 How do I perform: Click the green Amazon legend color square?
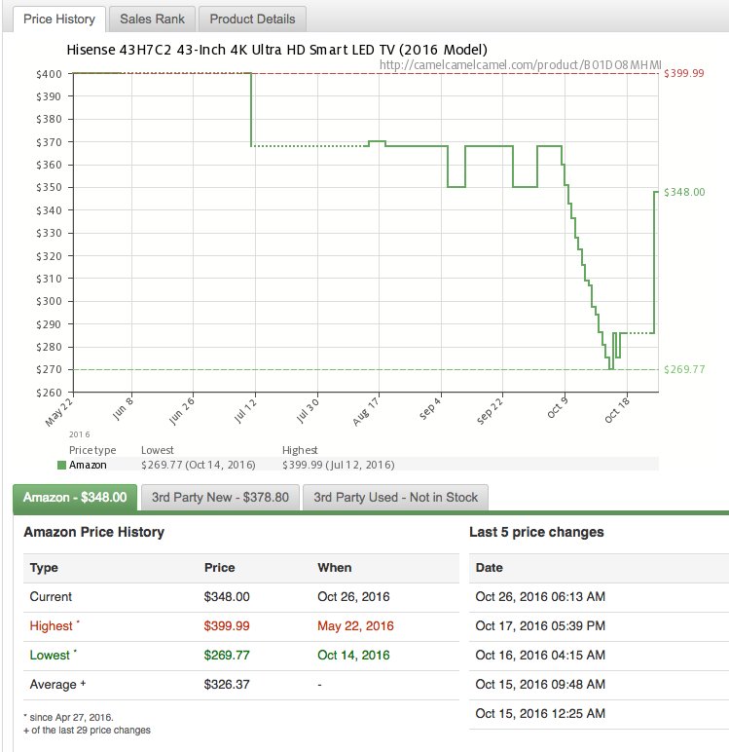61,465
